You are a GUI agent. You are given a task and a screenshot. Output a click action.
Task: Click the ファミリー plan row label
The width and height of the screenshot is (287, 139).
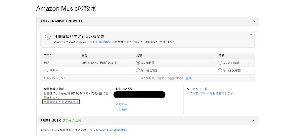coord(51,71)
